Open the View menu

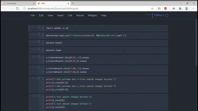pos(50,15)
